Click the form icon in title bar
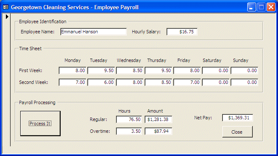Image resolution: width=278 pixels, height=156 pixels. [5, 7]
